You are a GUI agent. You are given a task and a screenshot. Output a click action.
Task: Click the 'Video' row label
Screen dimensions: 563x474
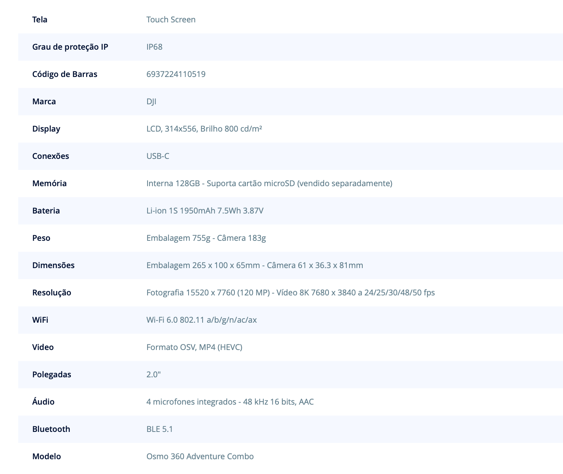coord(43,347)
